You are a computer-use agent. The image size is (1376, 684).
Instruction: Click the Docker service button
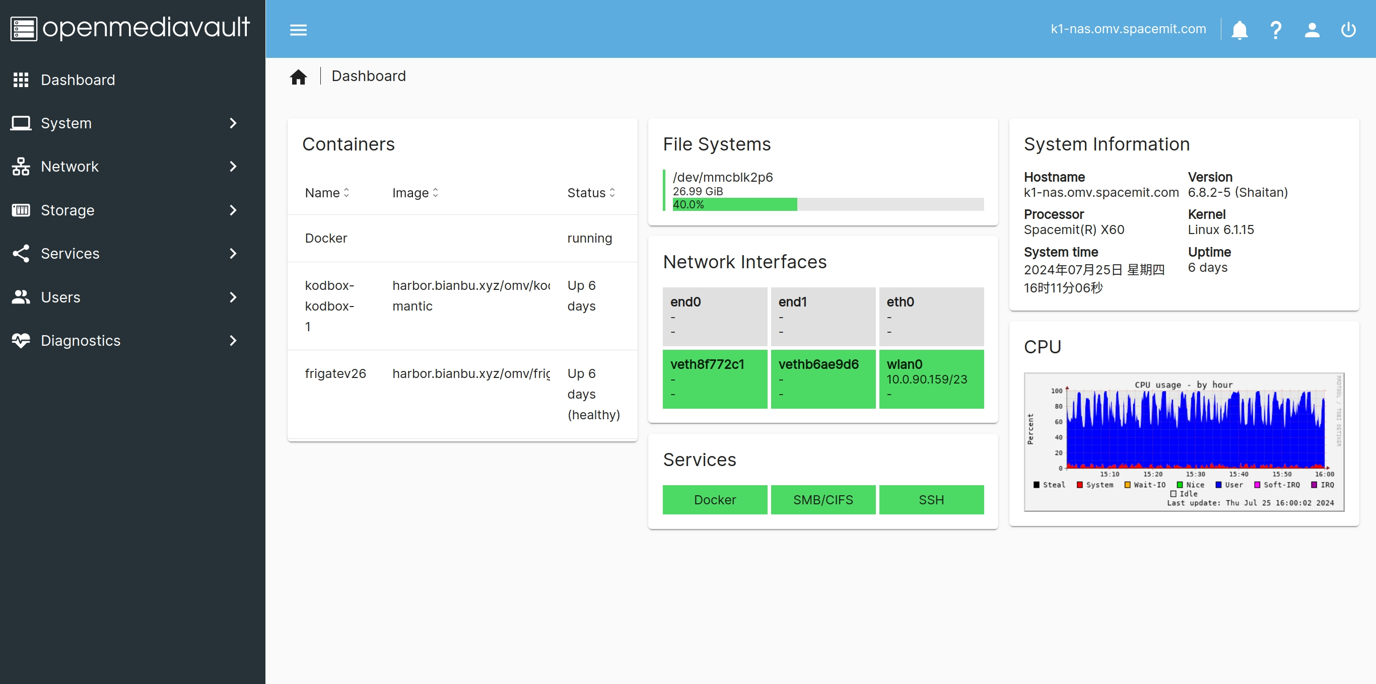(715, 500)
